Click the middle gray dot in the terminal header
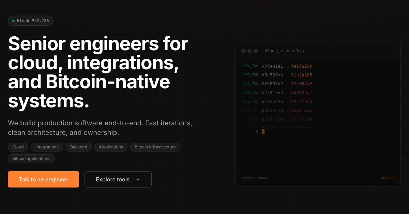Screen dimensions: 409x214 [x=249, y=51]
